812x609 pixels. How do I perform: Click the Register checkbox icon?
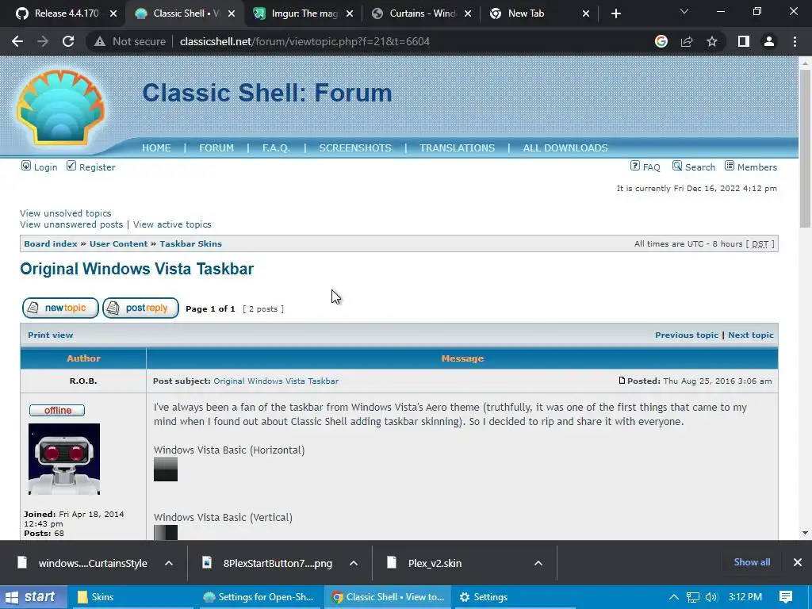[71, 166]
